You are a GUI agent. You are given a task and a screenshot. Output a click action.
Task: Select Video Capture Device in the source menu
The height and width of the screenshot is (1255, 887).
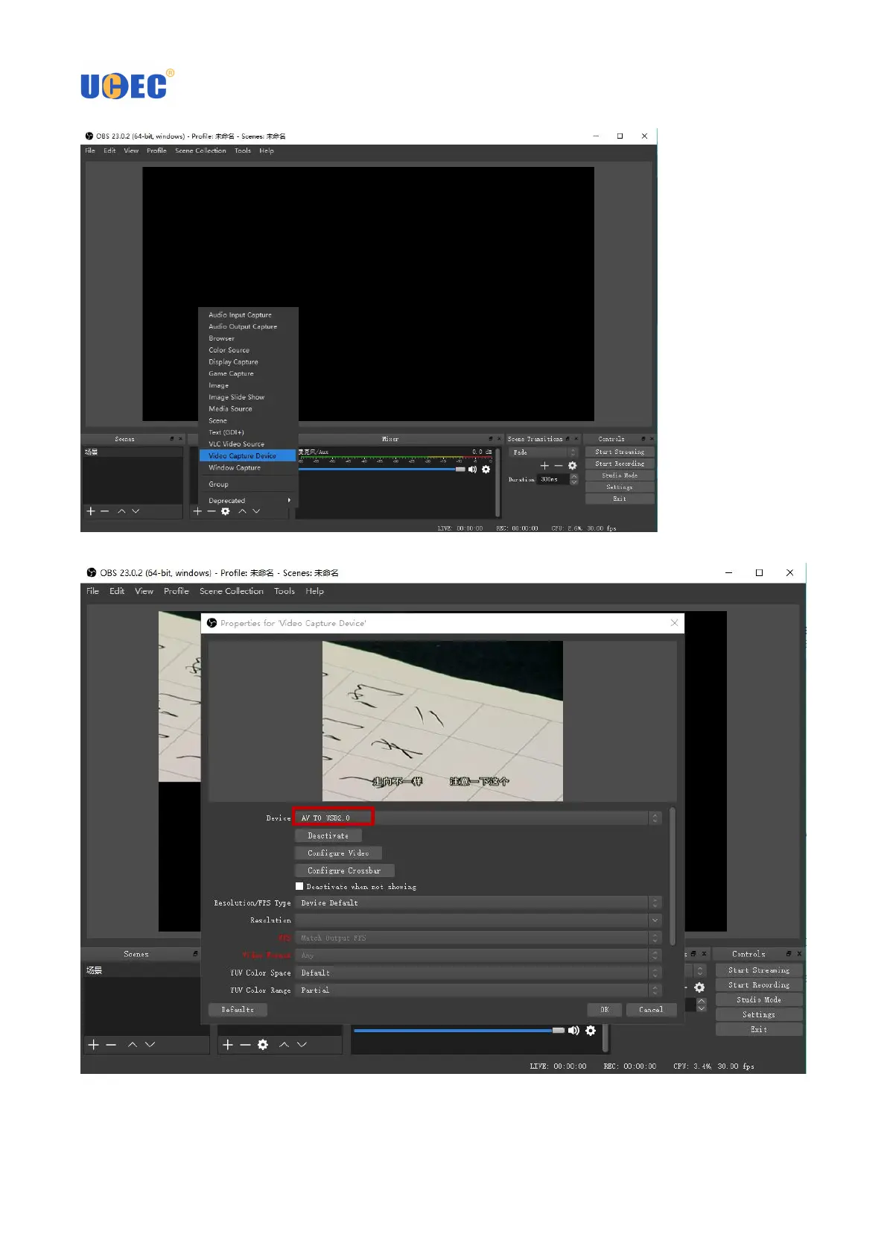click(x=249, y=456)
